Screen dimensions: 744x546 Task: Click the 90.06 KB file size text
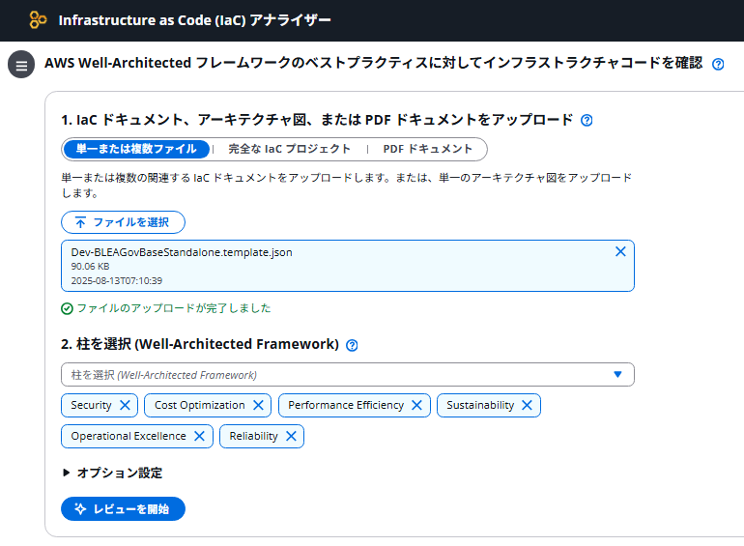click(x=90, y=267)
